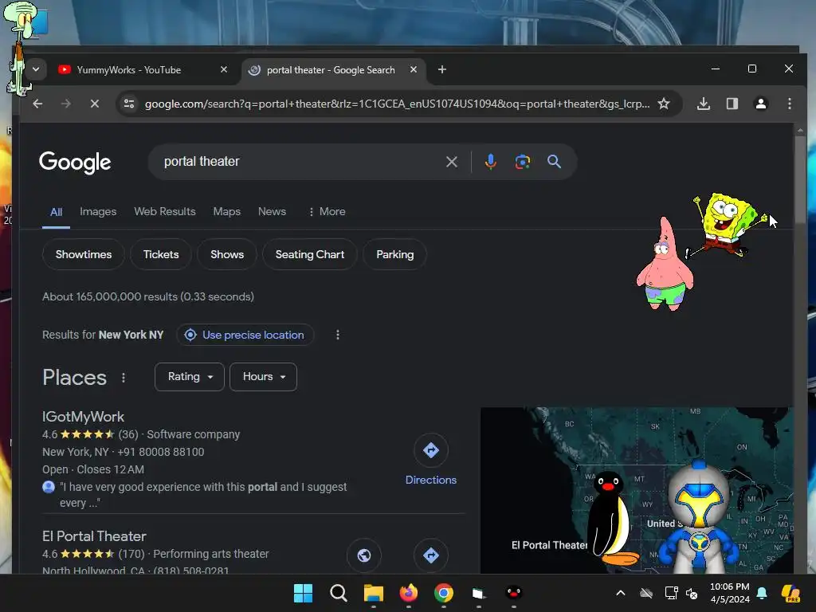Open Windows taskbar search

pos(338,593)
